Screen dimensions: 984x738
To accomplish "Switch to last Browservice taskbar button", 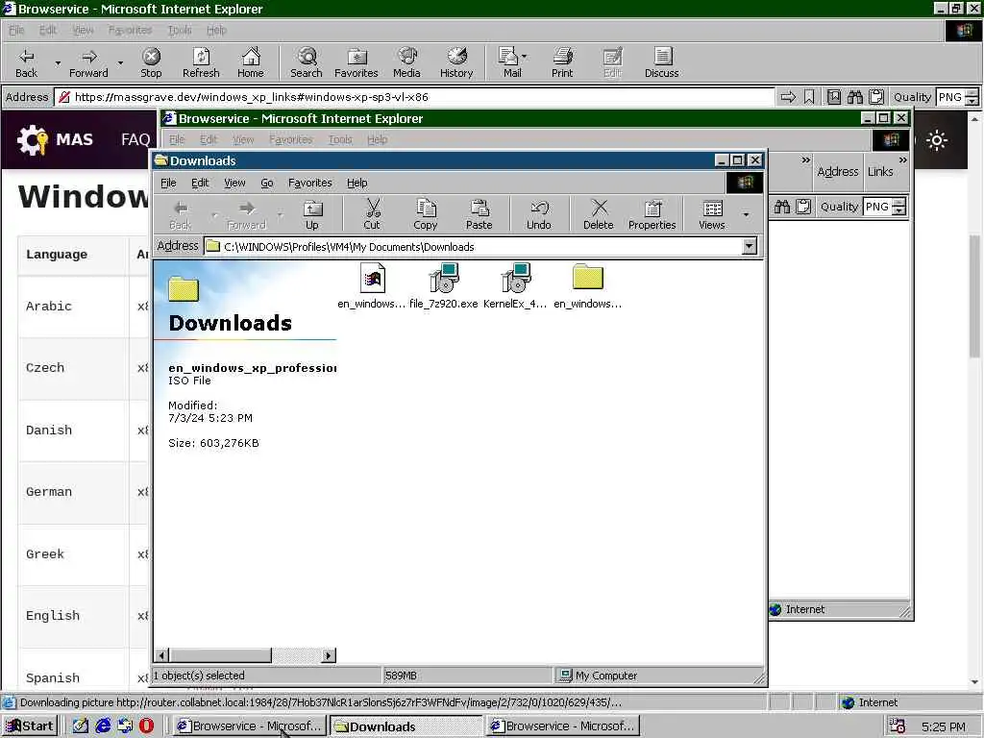I will click(x=563, y=726).
